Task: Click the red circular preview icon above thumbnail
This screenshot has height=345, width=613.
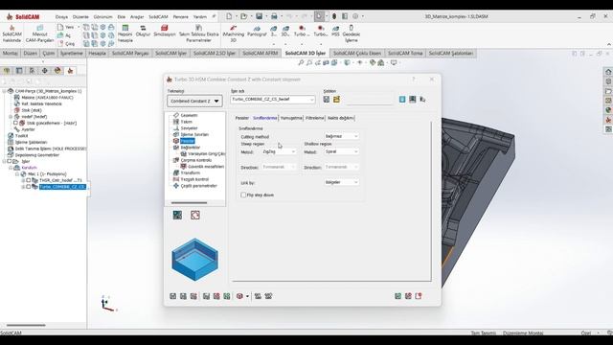Action: coord(195,215)
